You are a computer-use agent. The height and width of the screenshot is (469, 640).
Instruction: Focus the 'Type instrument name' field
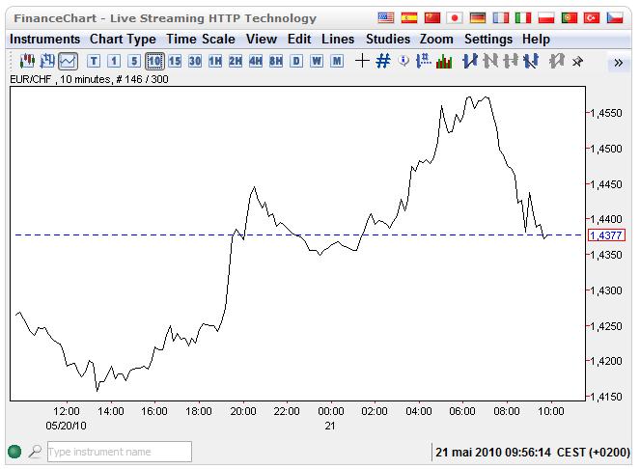[120, 452]
